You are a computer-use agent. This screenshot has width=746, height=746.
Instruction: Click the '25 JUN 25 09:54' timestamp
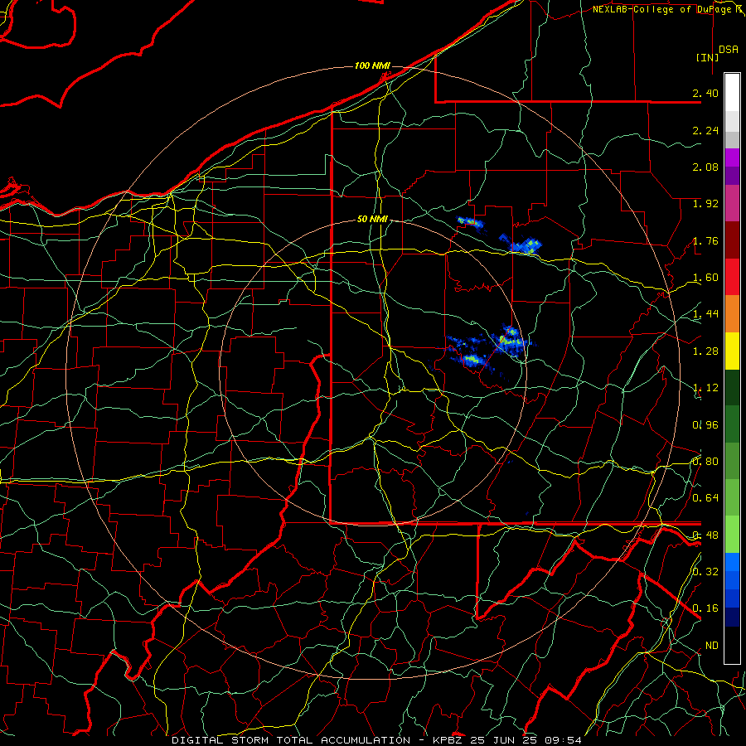(x=526, y=740)
